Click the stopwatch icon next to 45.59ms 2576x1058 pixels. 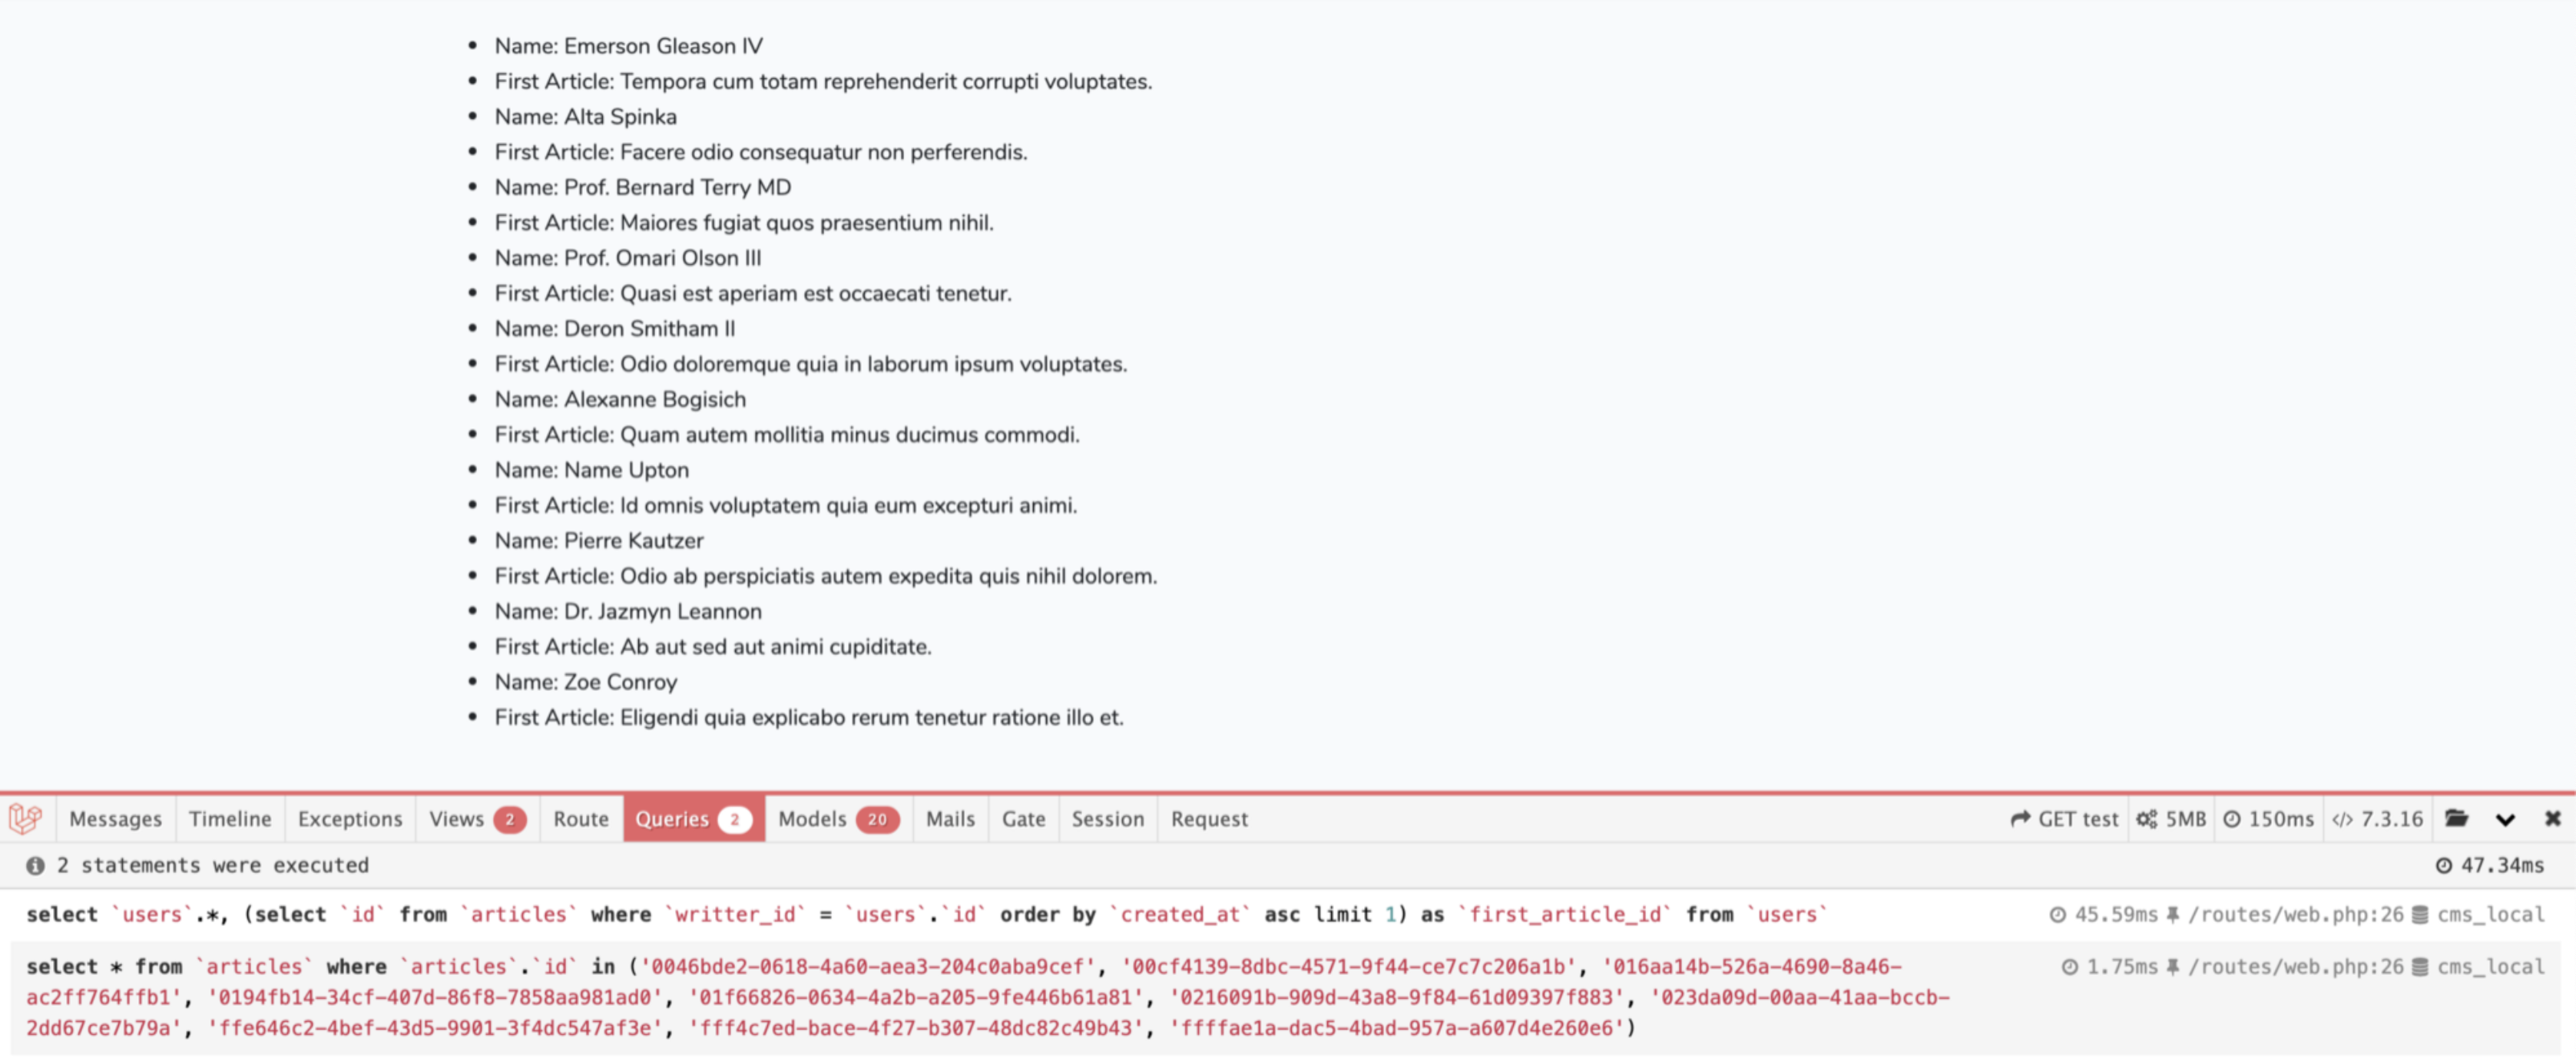tap(2059, 914)
